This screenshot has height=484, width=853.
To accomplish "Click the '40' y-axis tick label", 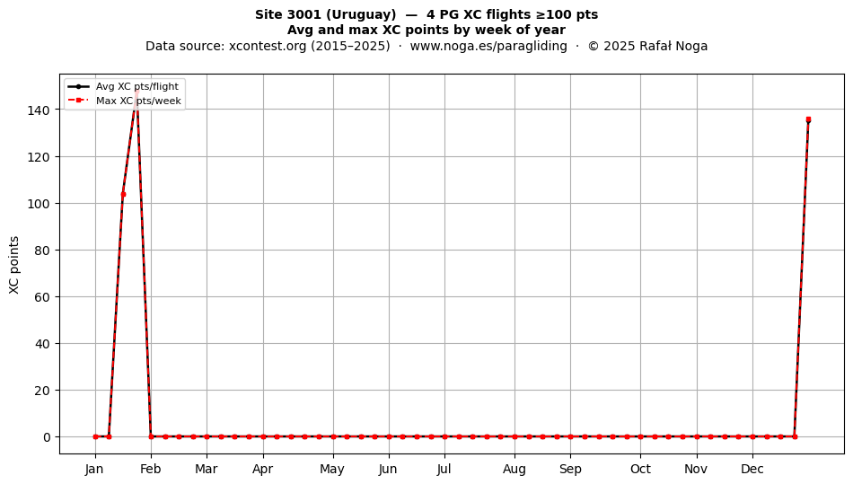I will 42,344.
